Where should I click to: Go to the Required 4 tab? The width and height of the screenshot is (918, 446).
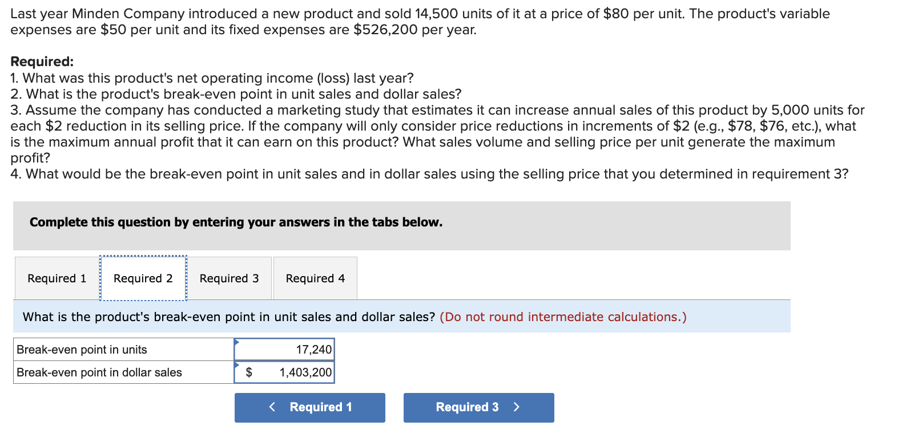(x=315, y=278)
